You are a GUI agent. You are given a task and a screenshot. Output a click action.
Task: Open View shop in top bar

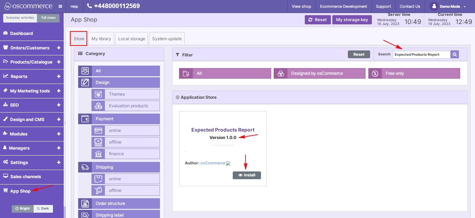302,6
